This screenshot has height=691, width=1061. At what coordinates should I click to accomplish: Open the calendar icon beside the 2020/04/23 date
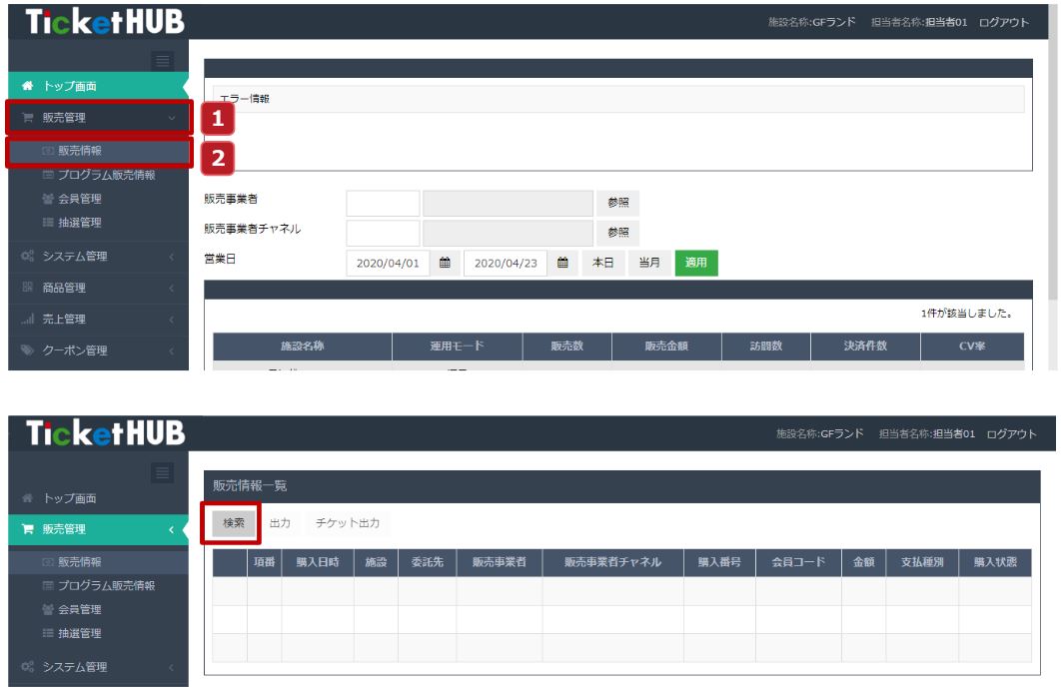562,263
